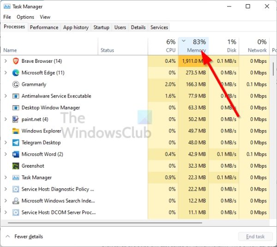Click the End task button
277x247 pixels.
point(255,236)
